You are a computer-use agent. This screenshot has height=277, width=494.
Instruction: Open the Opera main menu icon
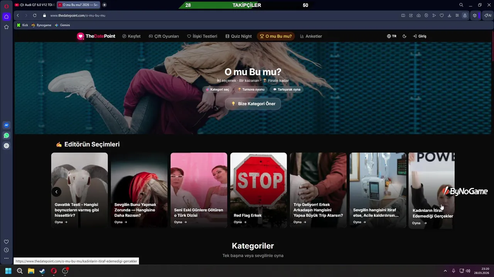point(6,6)
